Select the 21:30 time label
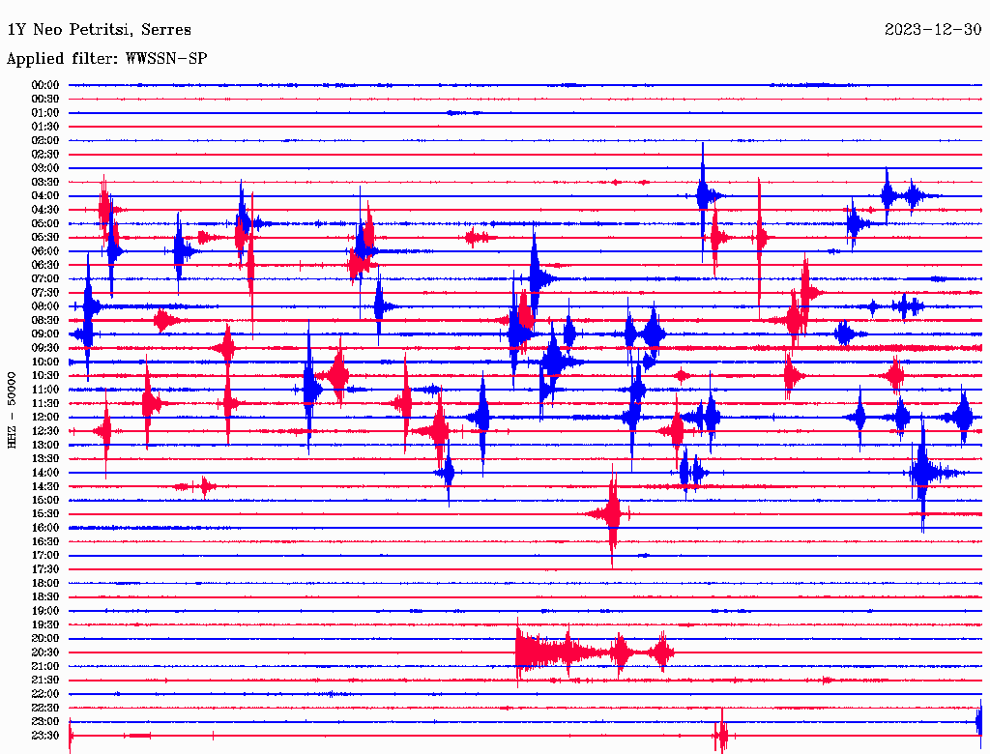This screenshot has width=990, height=754. pos(45,681)
